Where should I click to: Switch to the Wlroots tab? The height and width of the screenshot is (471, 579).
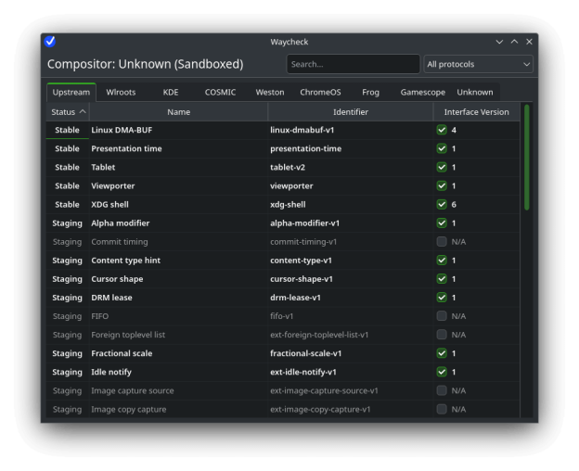(x=121, y=93)
